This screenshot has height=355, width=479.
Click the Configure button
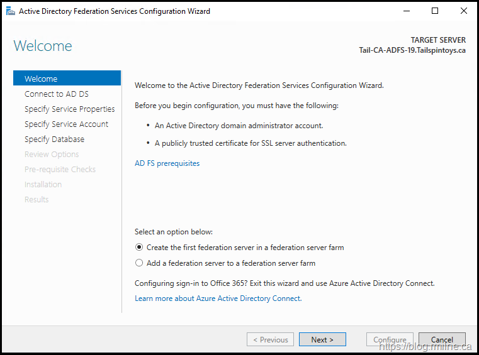(x=390, y=339)
